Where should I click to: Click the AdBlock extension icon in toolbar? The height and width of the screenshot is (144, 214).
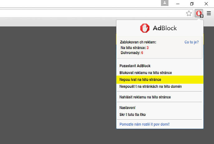click(x=199, y=13)
